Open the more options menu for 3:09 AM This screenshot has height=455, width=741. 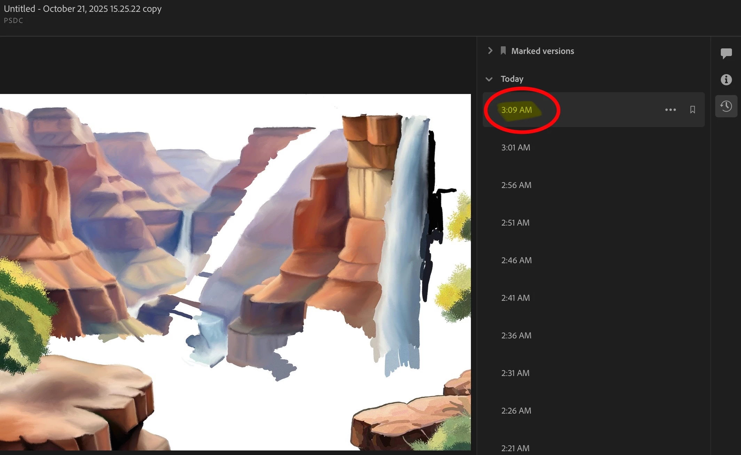[x=670, y=110]
